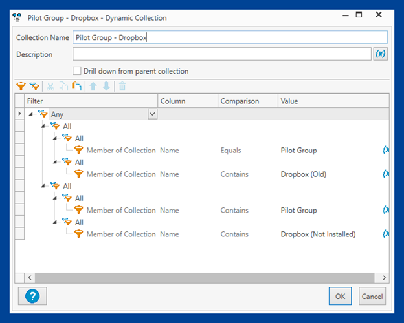Enable Drill down from parent collection checkbox
This screenshot has height=323, width=404.
(77, 70)
